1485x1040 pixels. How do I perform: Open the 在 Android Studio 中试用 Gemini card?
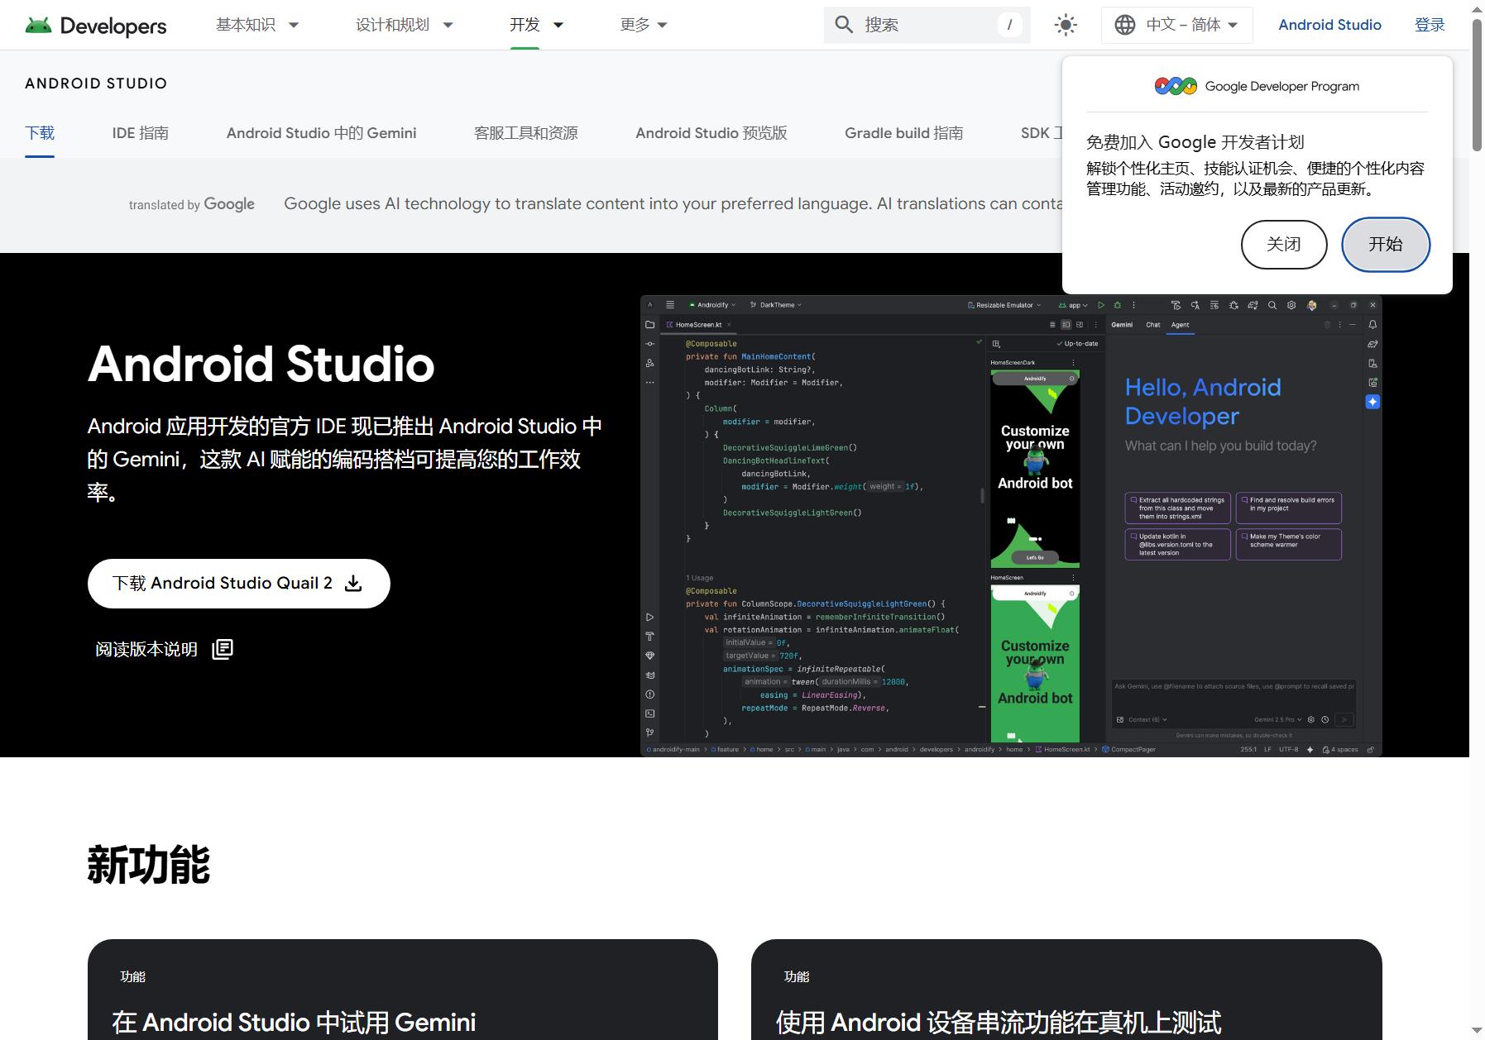[x=403, y=990]
